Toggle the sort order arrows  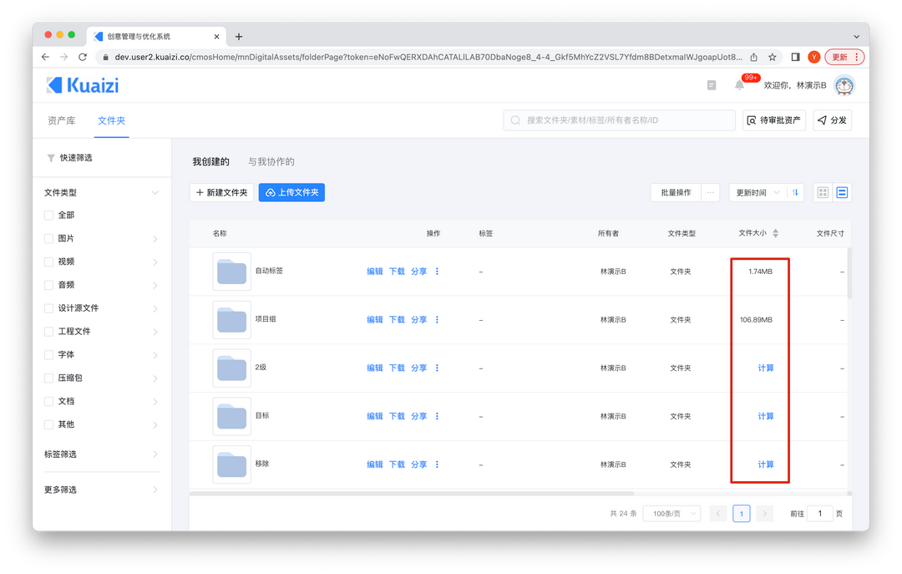(795, 192)
